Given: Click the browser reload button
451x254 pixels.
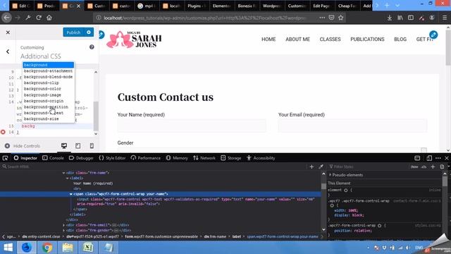Looking at the screenshot, I should click(39, 18).
